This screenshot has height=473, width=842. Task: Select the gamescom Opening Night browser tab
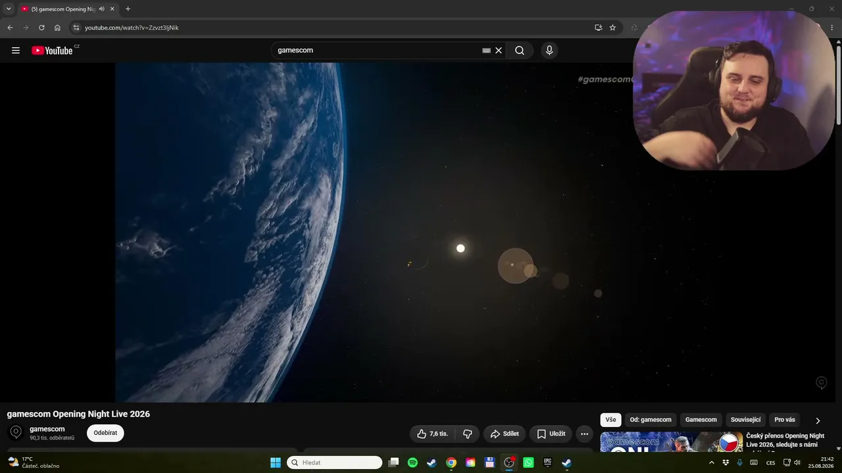[x=68, y=9]
